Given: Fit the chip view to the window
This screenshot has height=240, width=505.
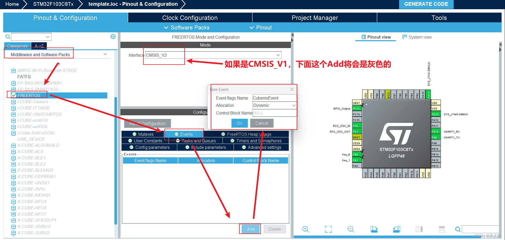Looking at the screenshot, I should tap(328, 229).
